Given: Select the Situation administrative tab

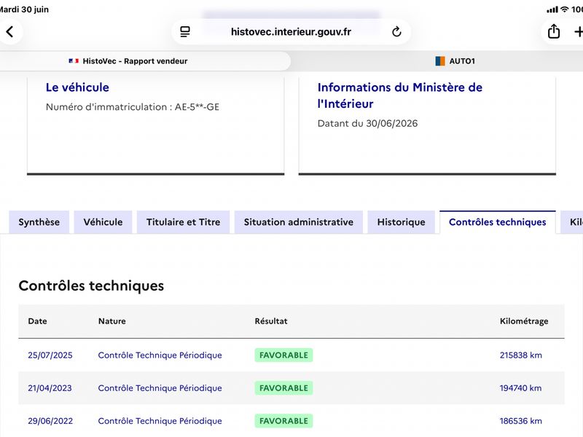Looking at the screenshot, I should [x=299, y=222].
